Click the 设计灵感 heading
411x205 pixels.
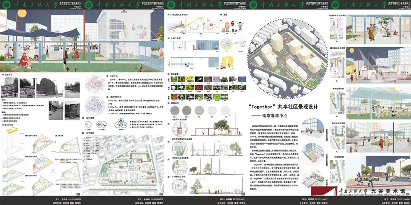(x=90, y=118)
